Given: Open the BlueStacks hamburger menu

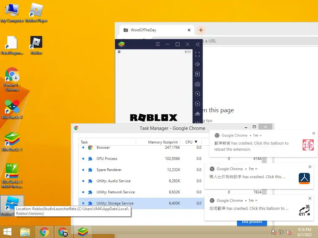Looking at the screenshot, I should pos(157,44).
